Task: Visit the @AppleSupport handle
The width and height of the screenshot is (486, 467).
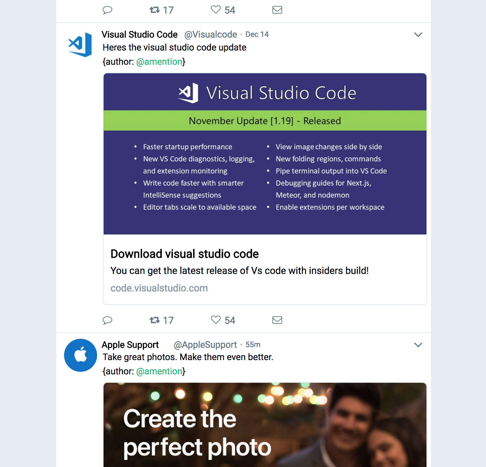Action: coord(205,345)
